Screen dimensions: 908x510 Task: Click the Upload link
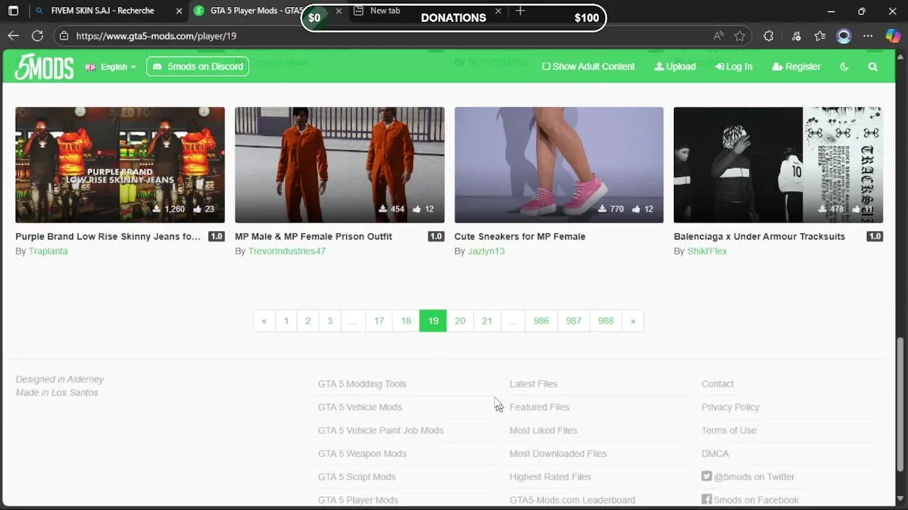click(x=675, y=67)
